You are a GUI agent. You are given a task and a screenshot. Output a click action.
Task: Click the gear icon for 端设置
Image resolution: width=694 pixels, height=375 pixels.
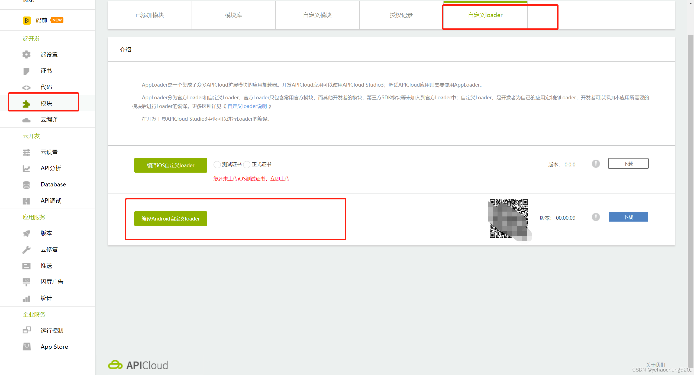(x=26, y=55)
